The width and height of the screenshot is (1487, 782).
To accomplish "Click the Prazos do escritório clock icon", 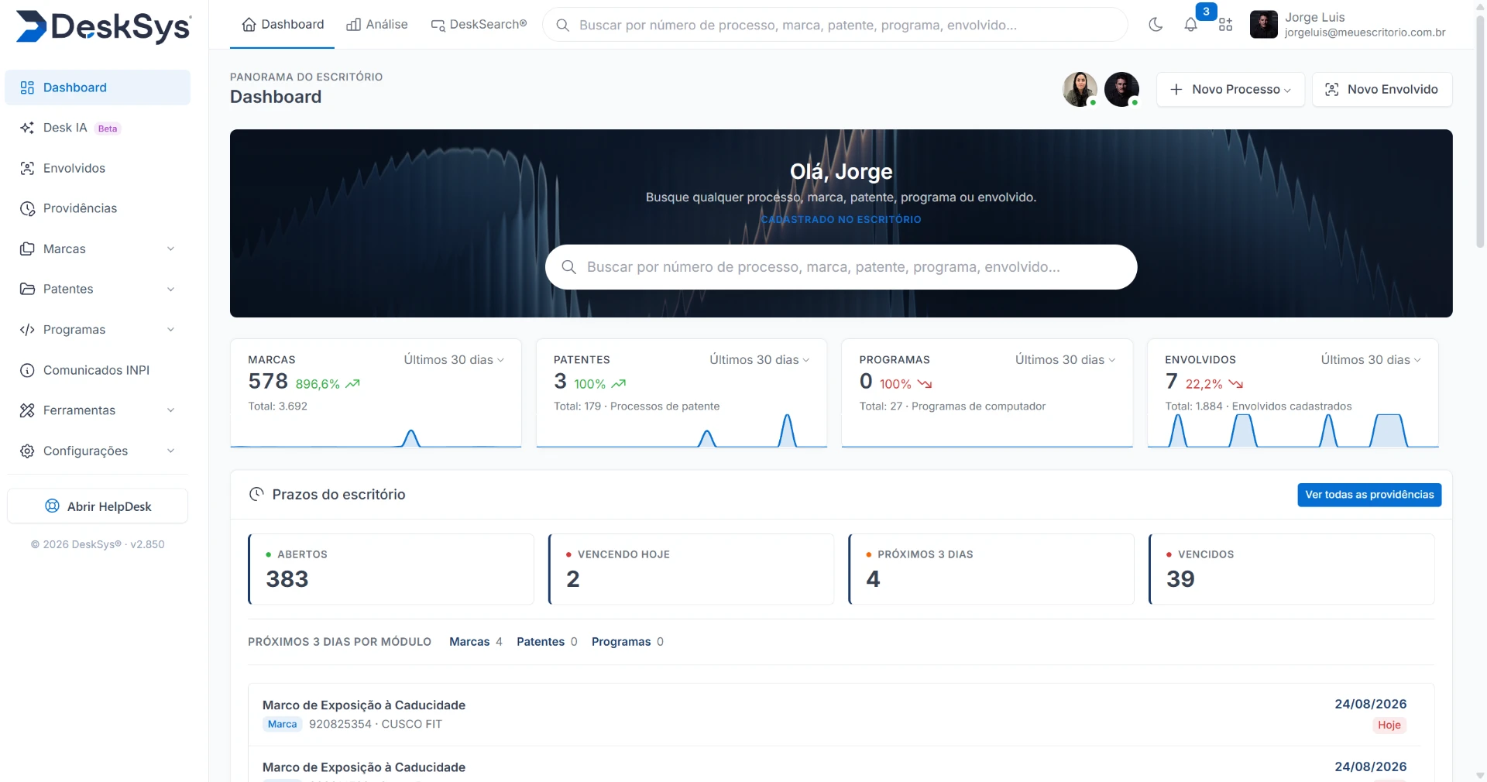I will coord(256,494).
